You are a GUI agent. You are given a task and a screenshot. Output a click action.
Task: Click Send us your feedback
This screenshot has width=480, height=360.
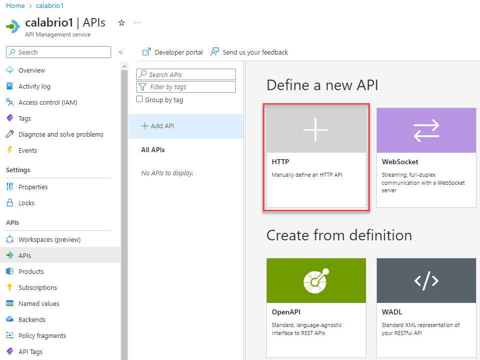coord(255,53)
